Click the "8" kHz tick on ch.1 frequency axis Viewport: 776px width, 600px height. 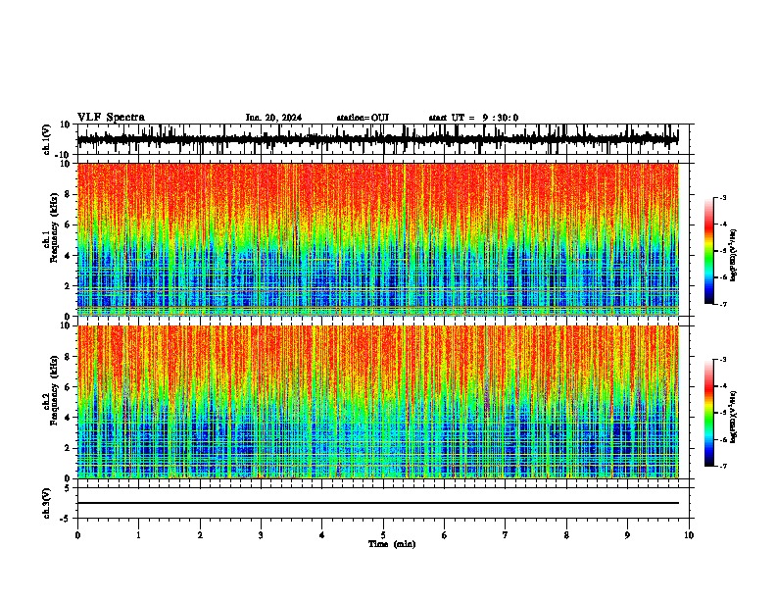click(x=69, y=194)
